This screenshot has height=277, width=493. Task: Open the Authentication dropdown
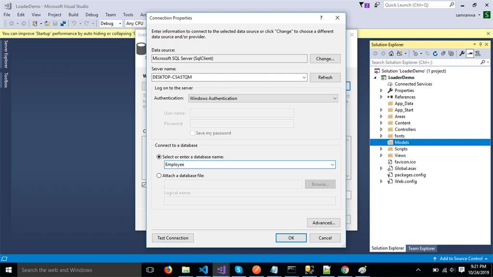pyautogui.click(x=335, y=98)
